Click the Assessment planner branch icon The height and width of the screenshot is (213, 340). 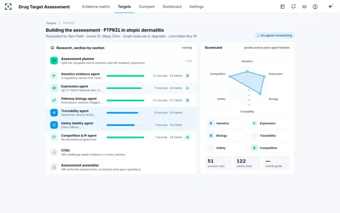point(54,60)
